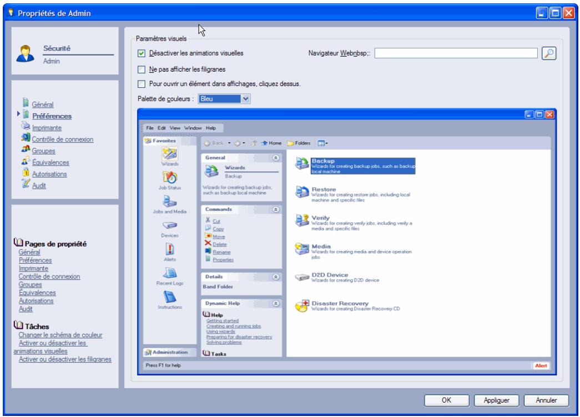Click the Media wizard icon in preview
This screenshot has width=580, height=417.
tap(302, 249)
